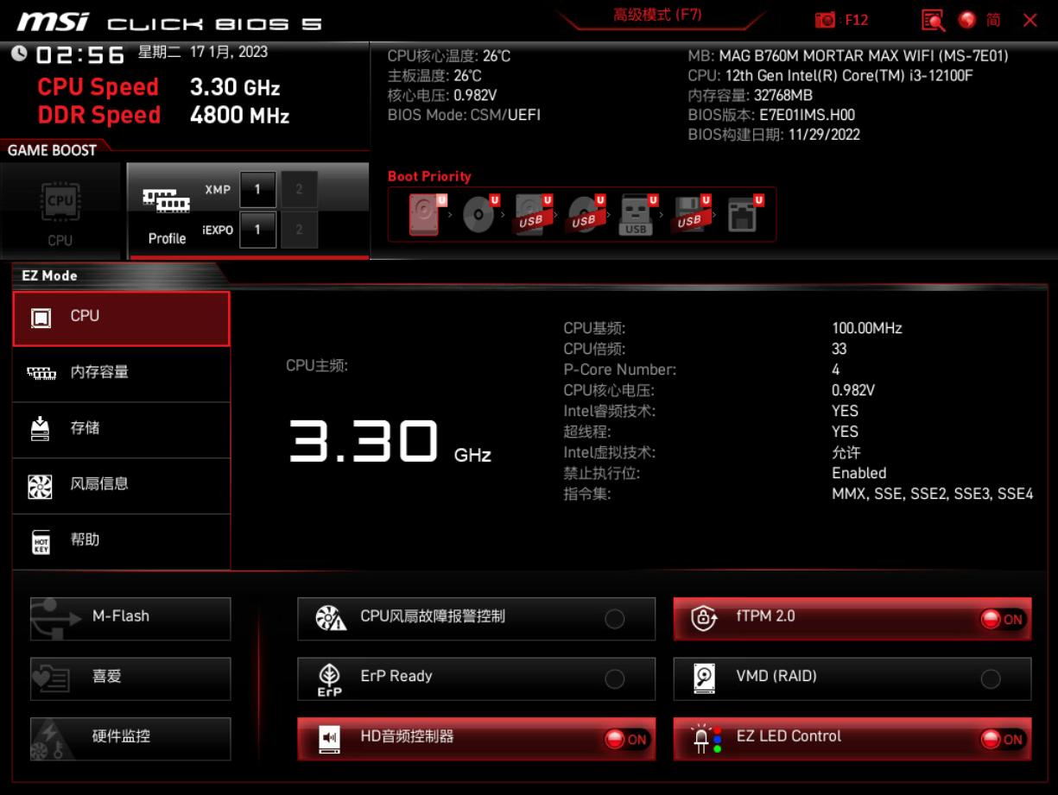Viewport: 1058px width, 795px height.
Task: Turn off the HD音频控制器 toggle
Action: [x=624, y=741]
